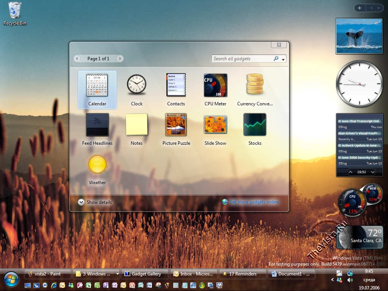Click the Search all gadgets field

[x=242, y=59]
